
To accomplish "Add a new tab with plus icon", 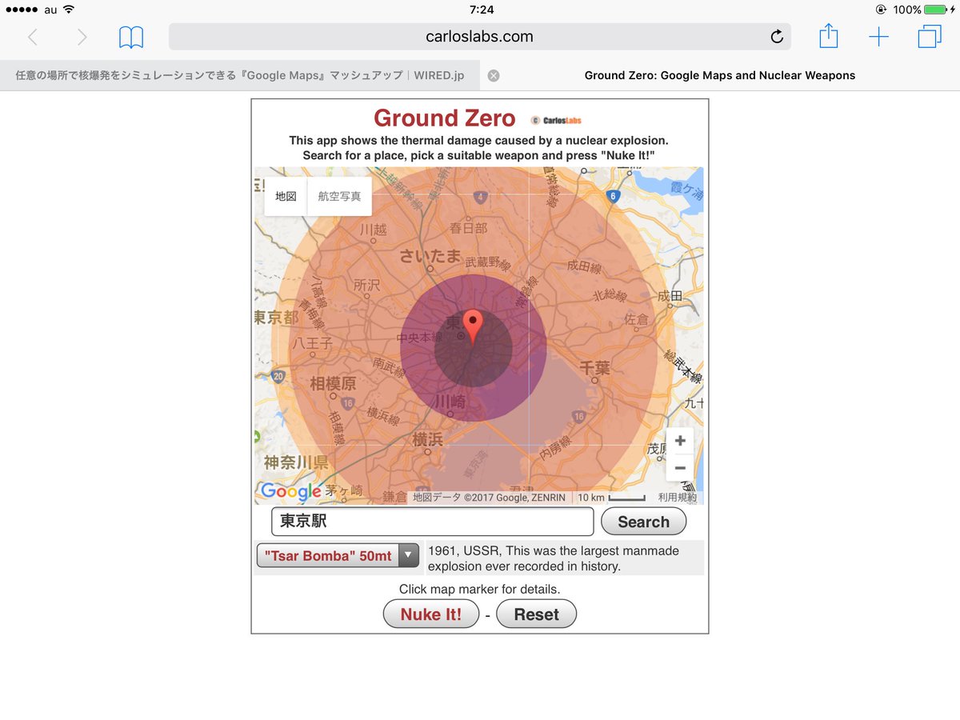I will tap(878, 37).
